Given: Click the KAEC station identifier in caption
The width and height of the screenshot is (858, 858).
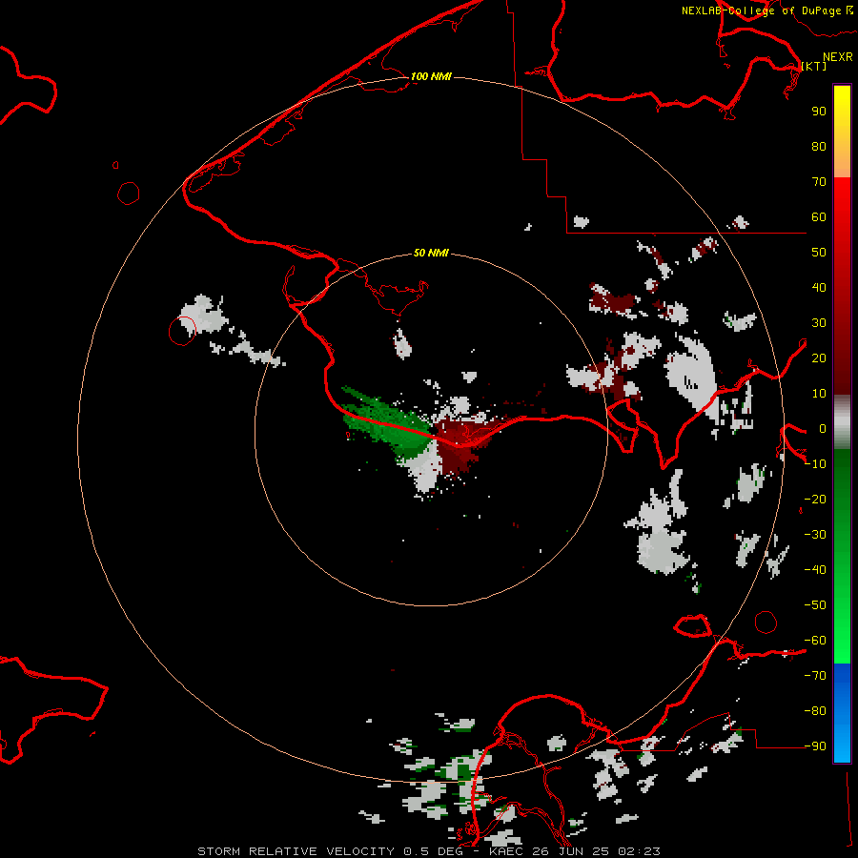Looking at the screenshot, I should tap(507, 851).
